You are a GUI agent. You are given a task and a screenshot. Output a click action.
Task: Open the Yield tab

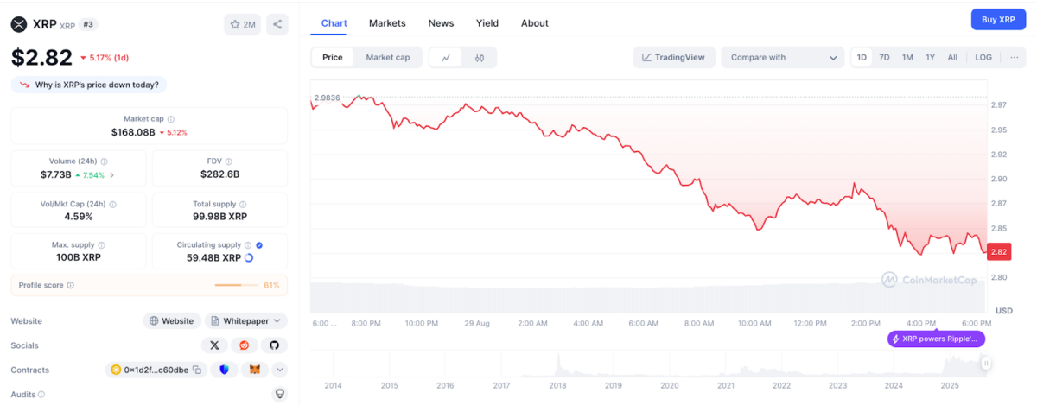tap(487, 23)
